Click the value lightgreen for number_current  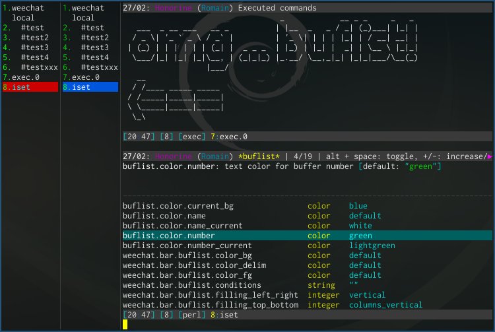[x=372, y=246]
